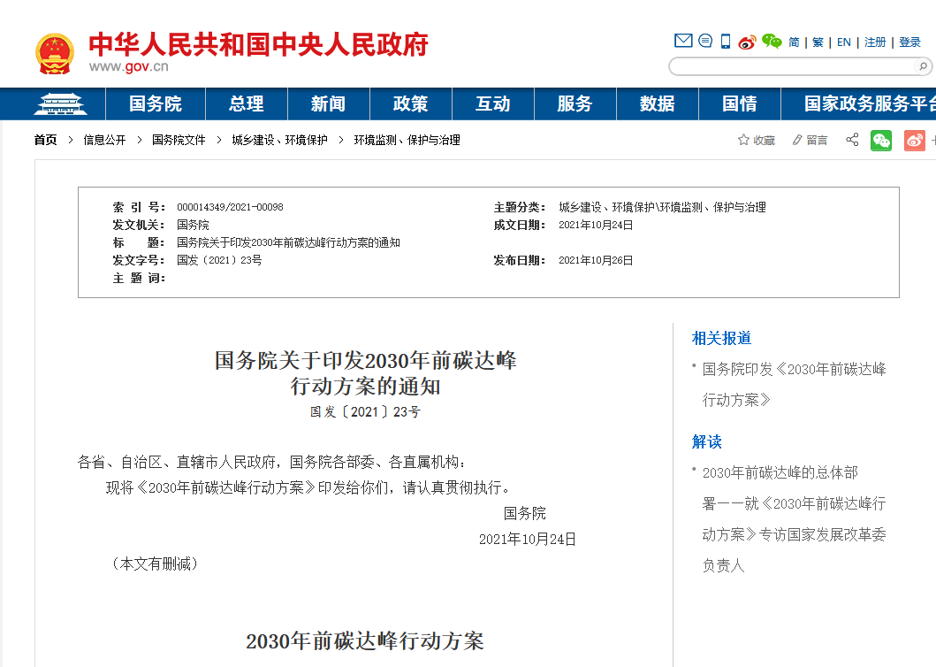Click the note （本文有删减）
Screen dimensions: 936x667
pos(155,563)
